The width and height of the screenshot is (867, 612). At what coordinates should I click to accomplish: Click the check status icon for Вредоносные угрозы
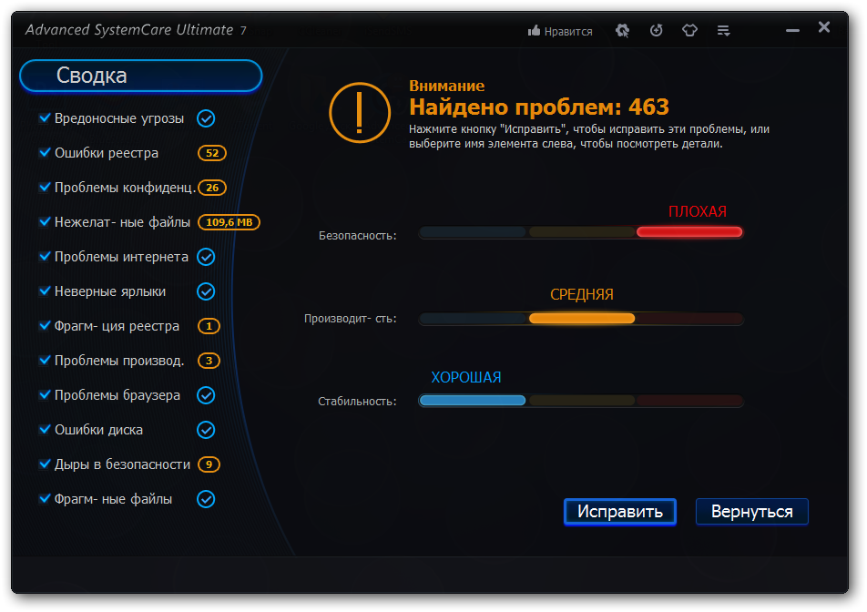[206, 118]
